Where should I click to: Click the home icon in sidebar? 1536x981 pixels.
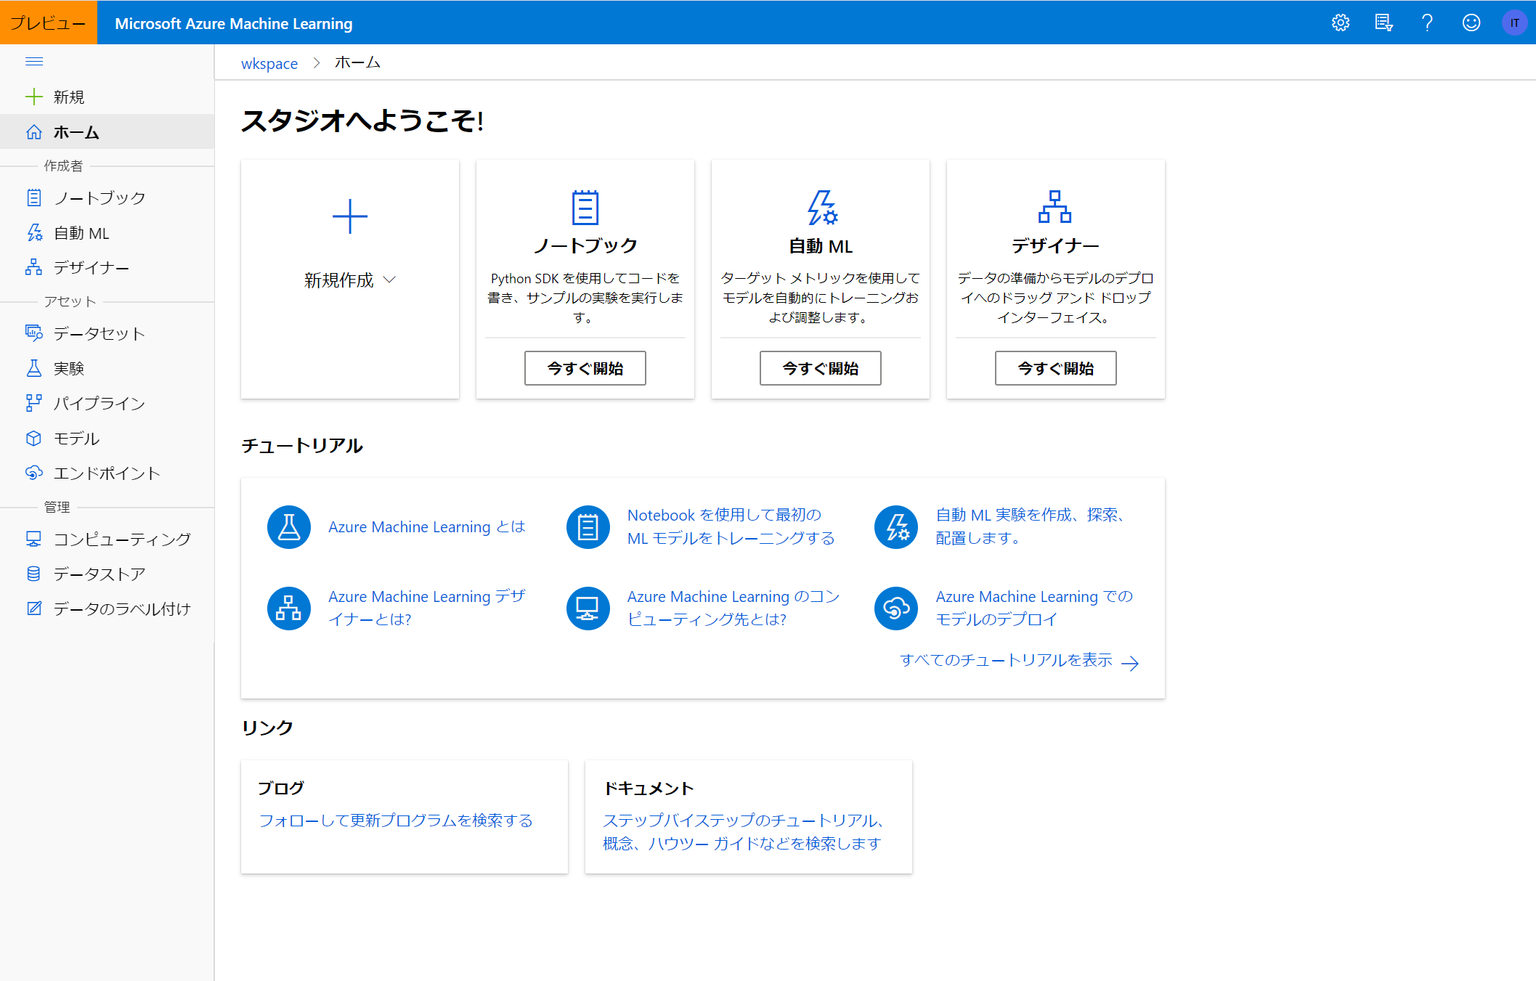tap(33, 131)
